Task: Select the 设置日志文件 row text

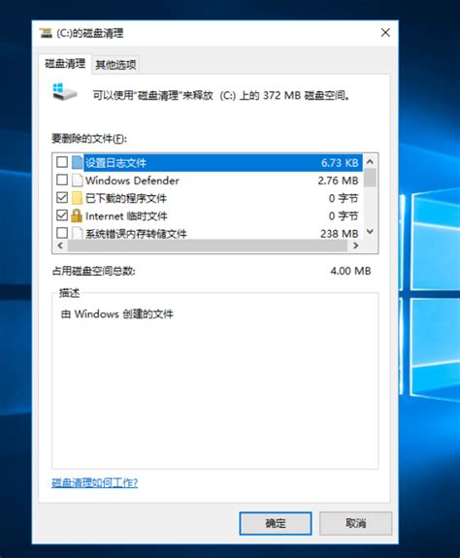Action: click(x=115, y=163)
